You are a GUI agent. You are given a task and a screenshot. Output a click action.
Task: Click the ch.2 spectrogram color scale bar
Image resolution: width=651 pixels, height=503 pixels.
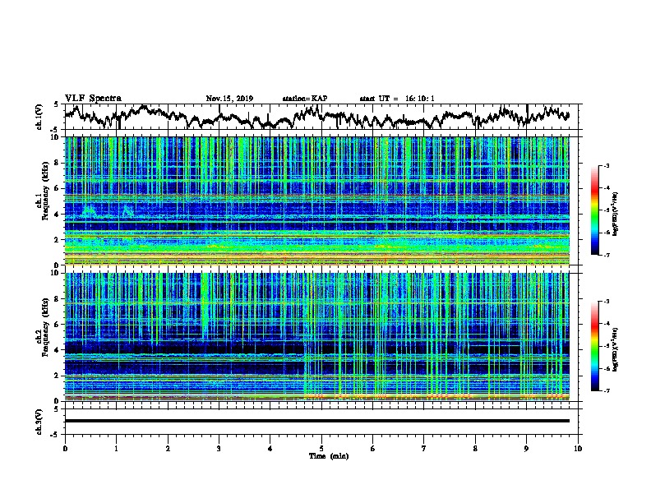[594, 346]
